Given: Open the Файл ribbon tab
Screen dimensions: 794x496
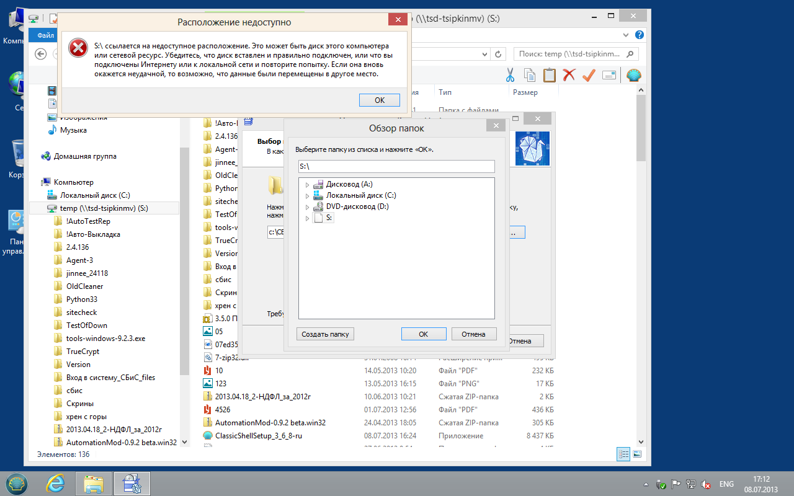Looking at the screenshot, I should pos(46,35).
